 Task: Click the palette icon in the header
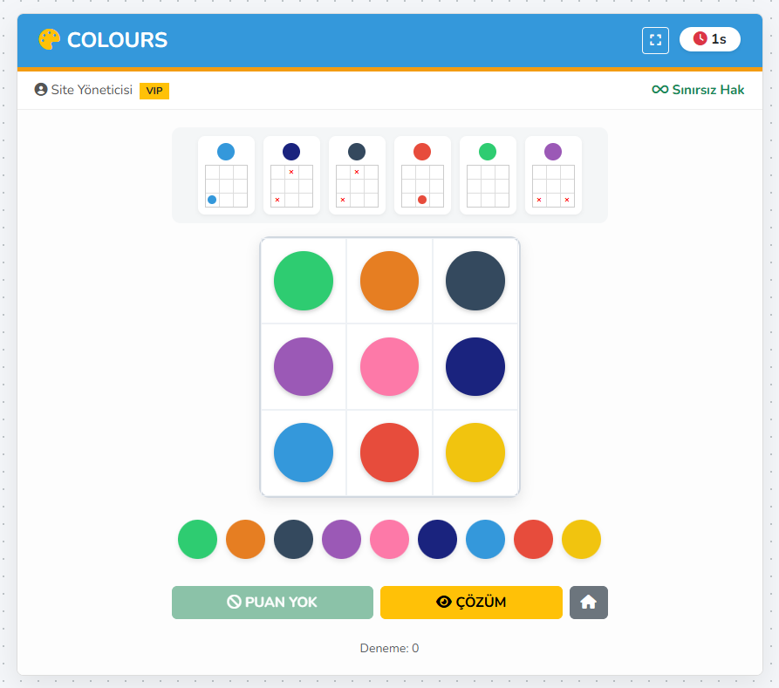coord(50,38)
